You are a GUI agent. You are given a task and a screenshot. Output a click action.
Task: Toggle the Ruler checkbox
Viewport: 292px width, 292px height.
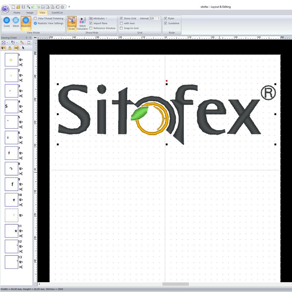165,18
